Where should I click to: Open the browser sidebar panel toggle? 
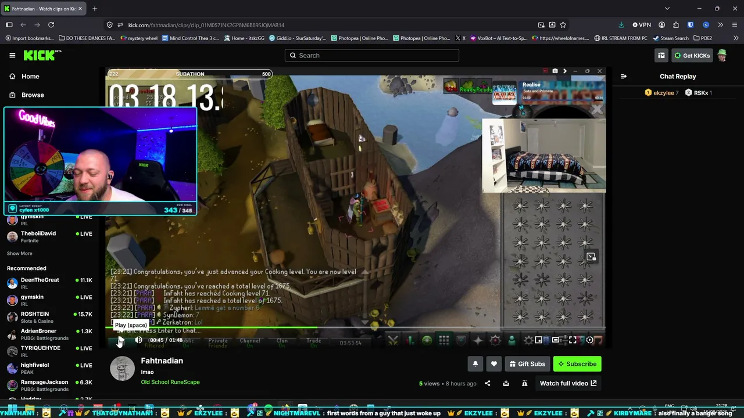[9, 25]
